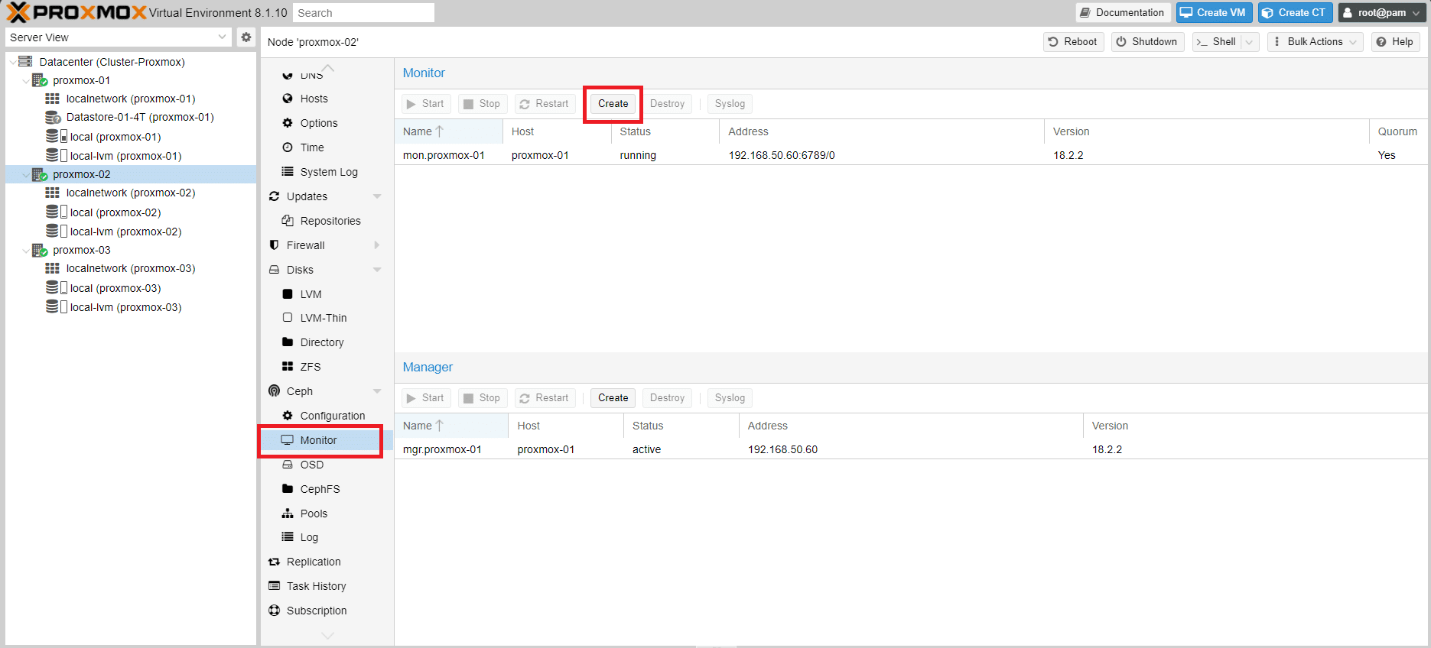The image size is (1431, 648).
Task: Sort monitors by Name column header
Action: 448,131
